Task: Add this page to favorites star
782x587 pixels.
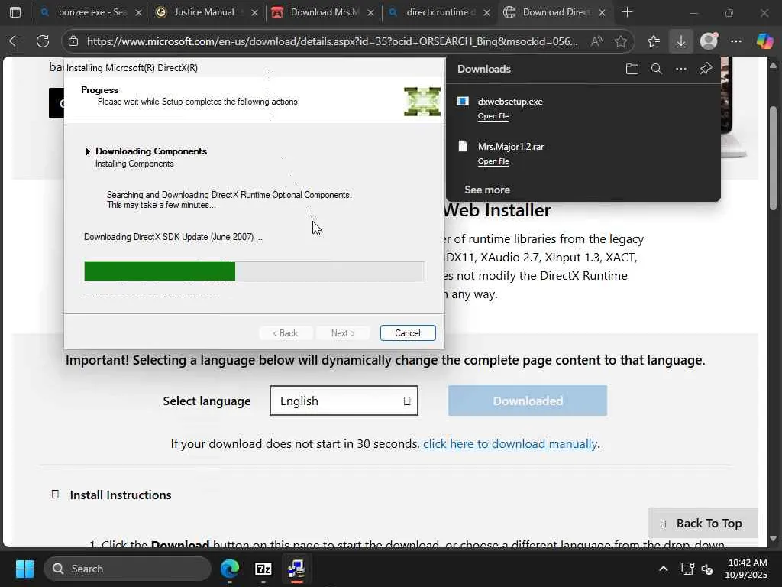Action: 620,41
